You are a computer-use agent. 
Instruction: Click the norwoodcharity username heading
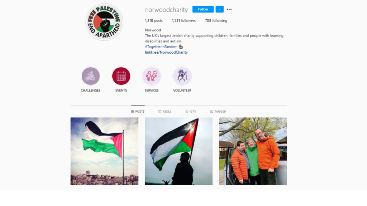(166, 10)
